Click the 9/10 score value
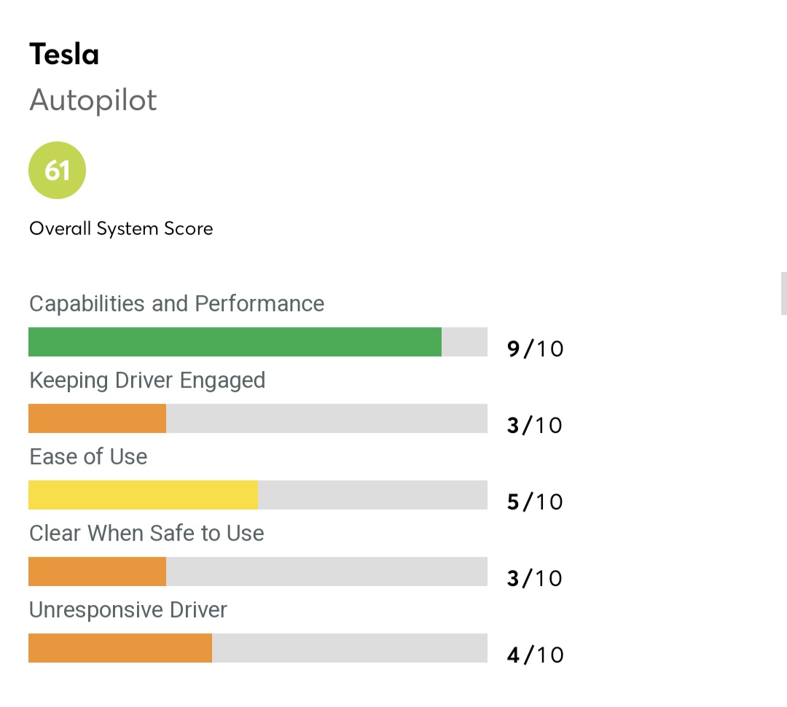Image resolution: width=787 pixels, height=707 pixels. 535,349
